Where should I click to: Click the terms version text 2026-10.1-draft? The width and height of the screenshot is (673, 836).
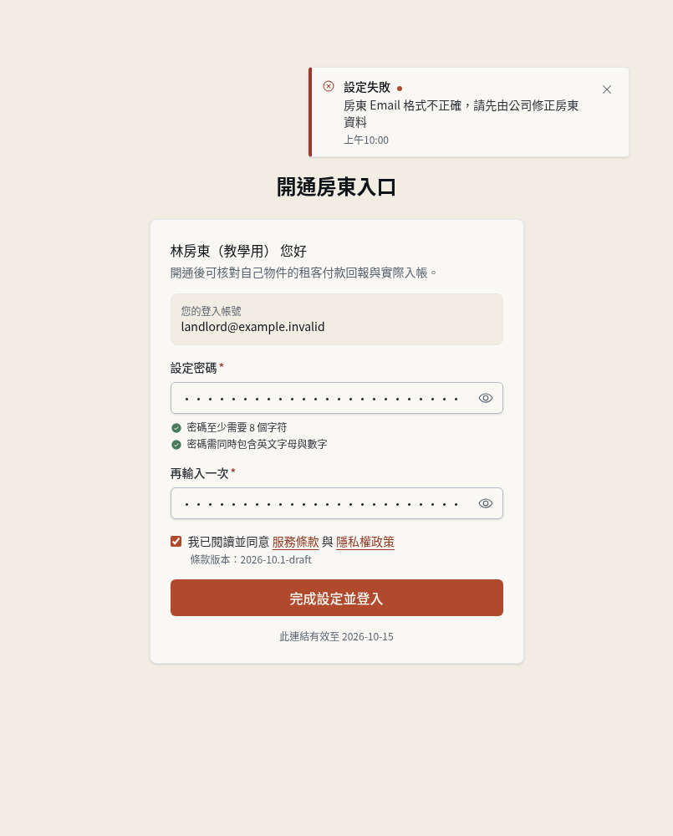click(276, 560)
